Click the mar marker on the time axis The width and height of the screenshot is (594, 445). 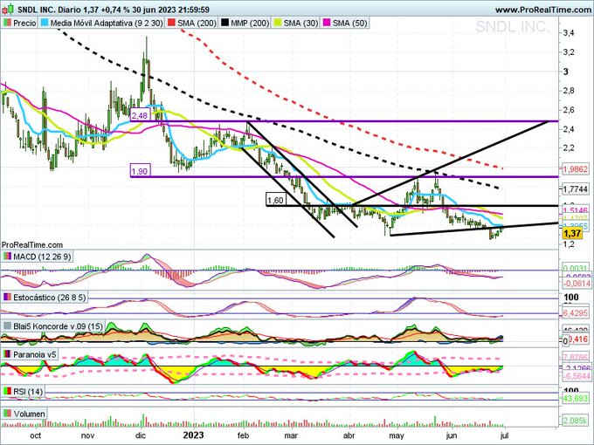tap(291, 435)
